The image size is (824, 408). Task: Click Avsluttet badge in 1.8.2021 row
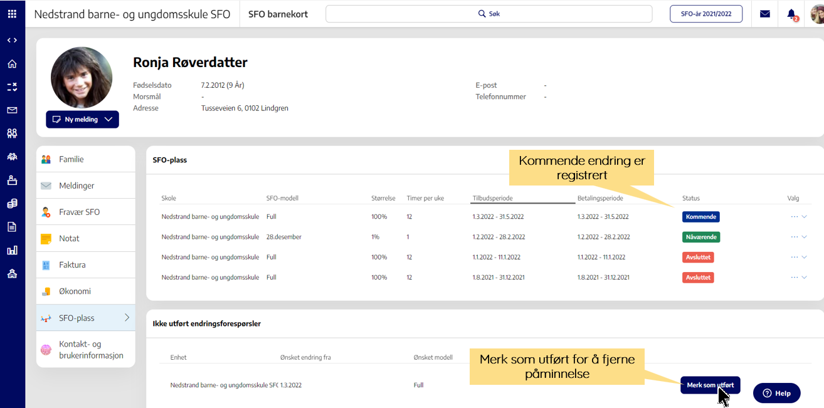click(698, 277)
